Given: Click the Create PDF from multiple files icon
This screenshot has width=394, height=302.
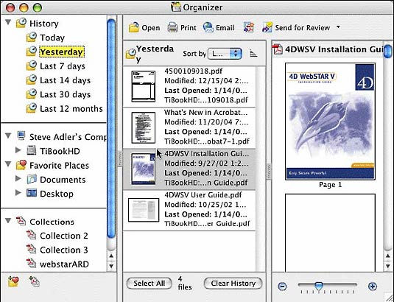Looking at the screenshot, I should pos(249,27).
